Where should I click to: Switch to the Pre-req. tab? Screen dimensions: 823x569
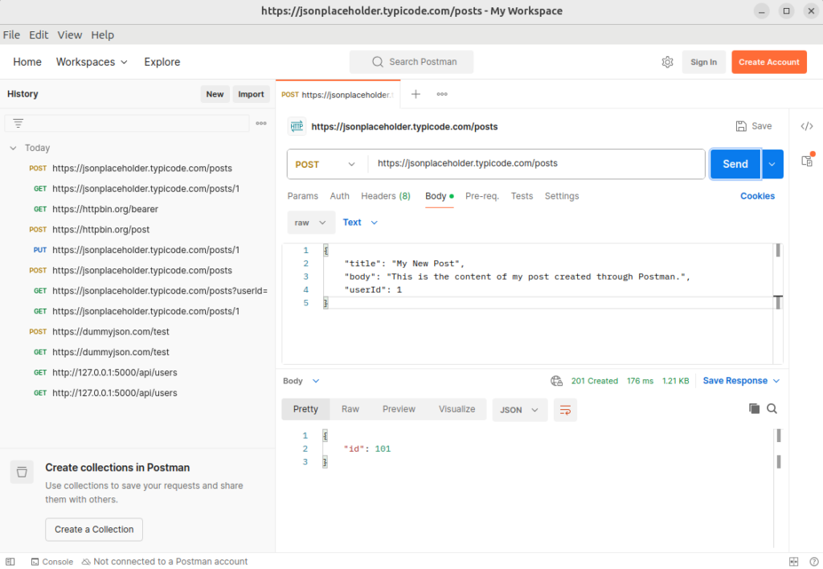pyautogui.click(x=482, y=196)
